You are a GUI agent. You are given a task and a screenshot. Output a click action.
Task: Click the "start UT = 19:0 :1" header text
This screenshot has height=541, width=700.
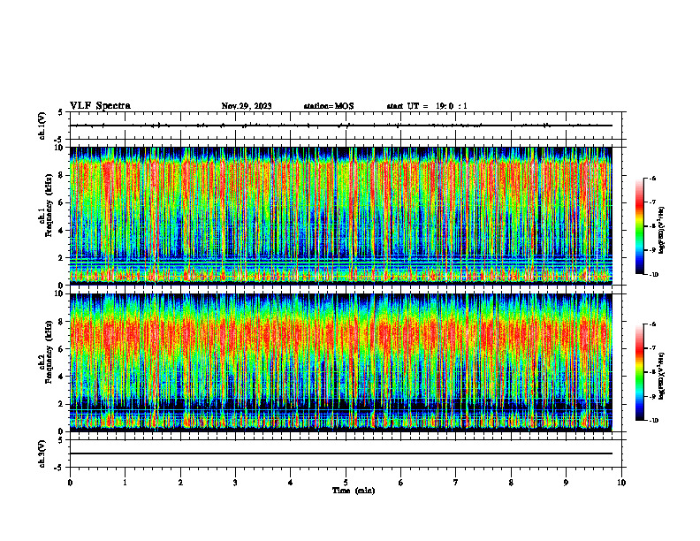[427, 106]
